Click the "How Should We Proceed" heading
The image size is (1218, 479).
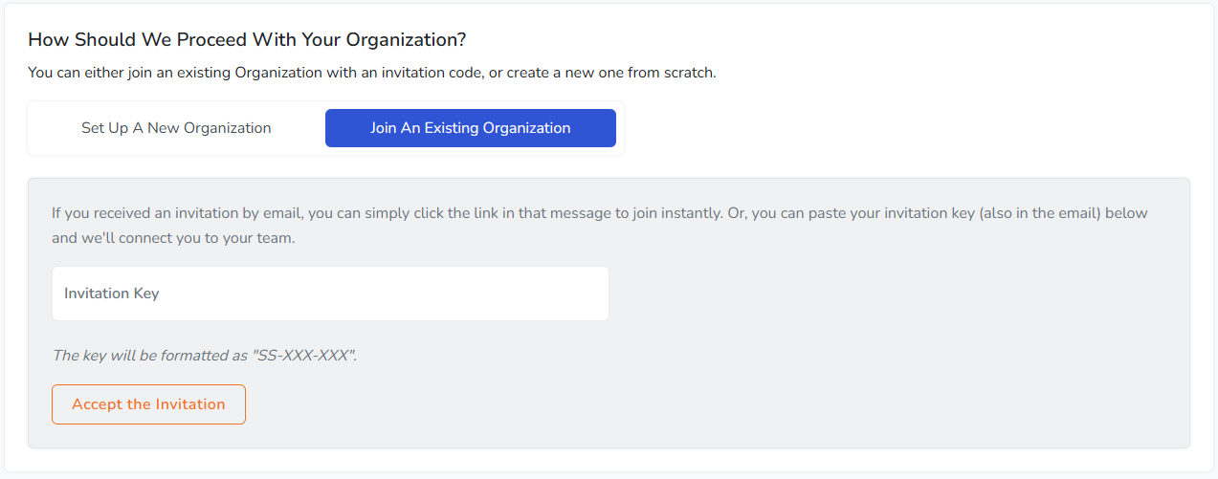coord(247,40)
